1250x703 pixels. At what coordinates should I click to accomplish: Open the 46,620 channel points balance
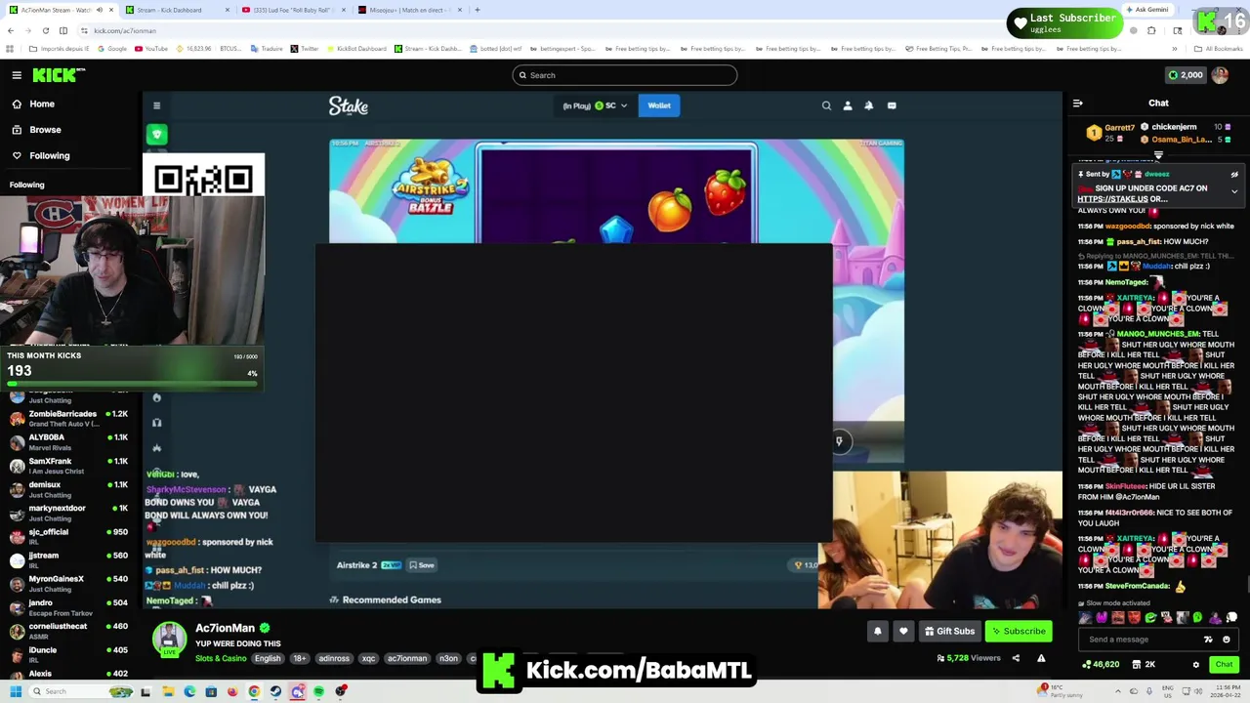[x=1102, y=664]
